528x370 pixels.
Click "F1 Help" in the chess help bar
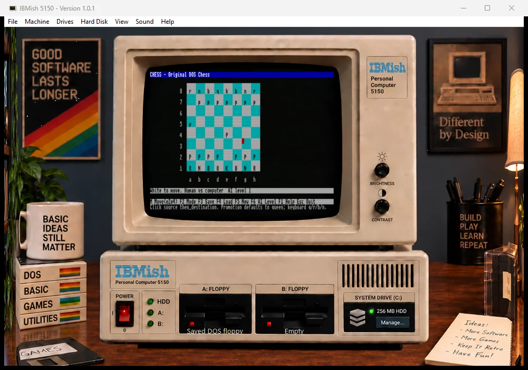pos(287,201)
